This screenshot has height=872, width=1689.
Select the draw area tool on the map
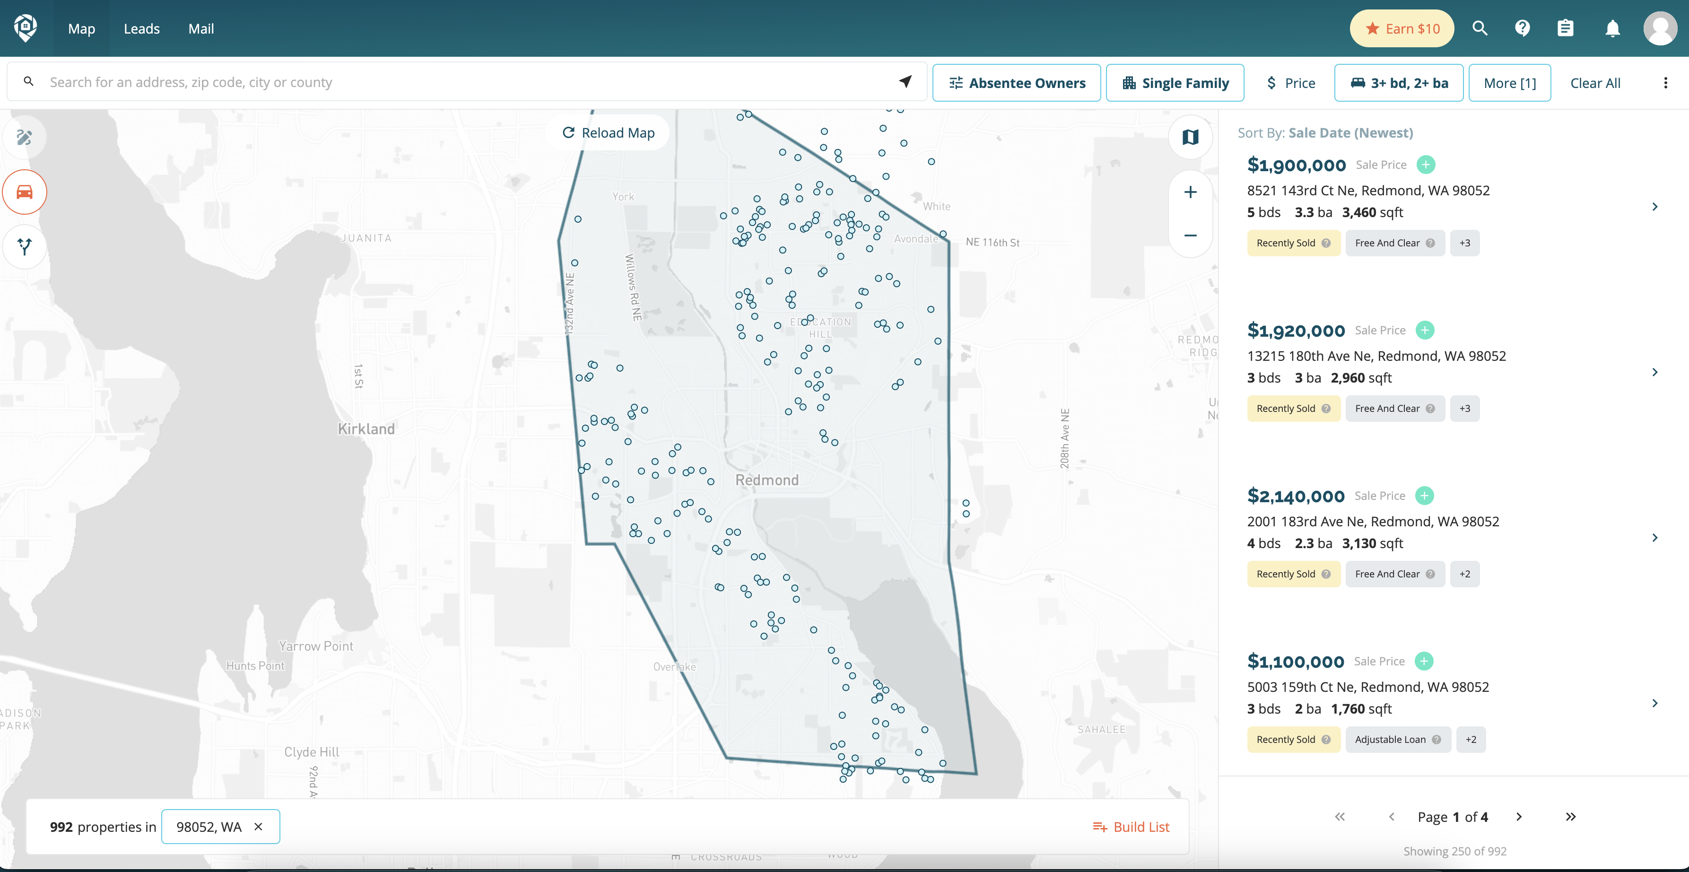point(24,137)
